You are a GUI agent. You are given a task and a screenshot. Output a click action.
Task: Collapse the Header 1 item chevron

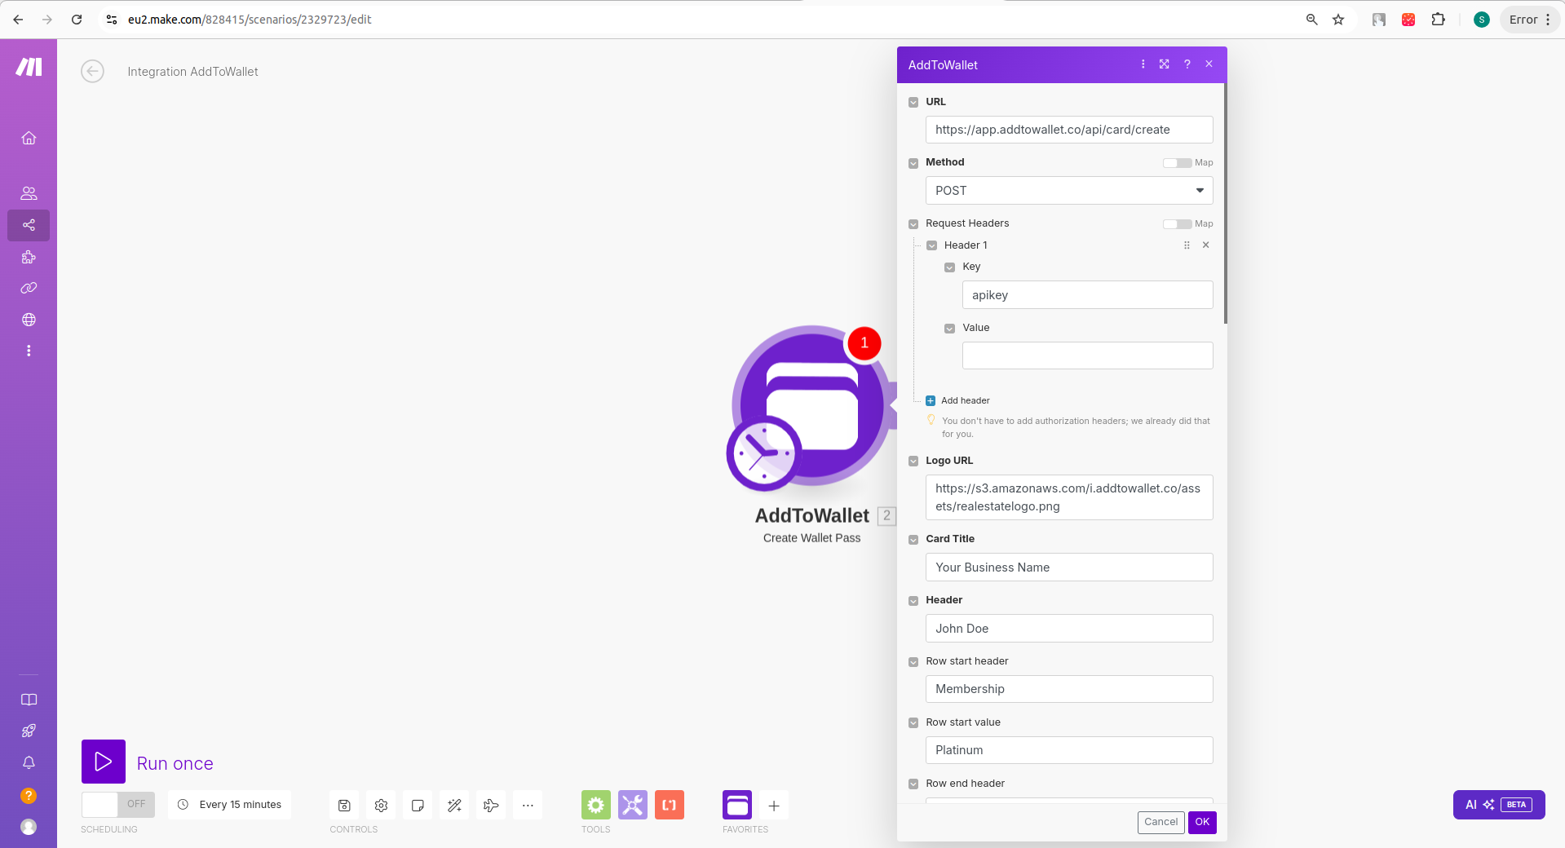tap(931, 245)
